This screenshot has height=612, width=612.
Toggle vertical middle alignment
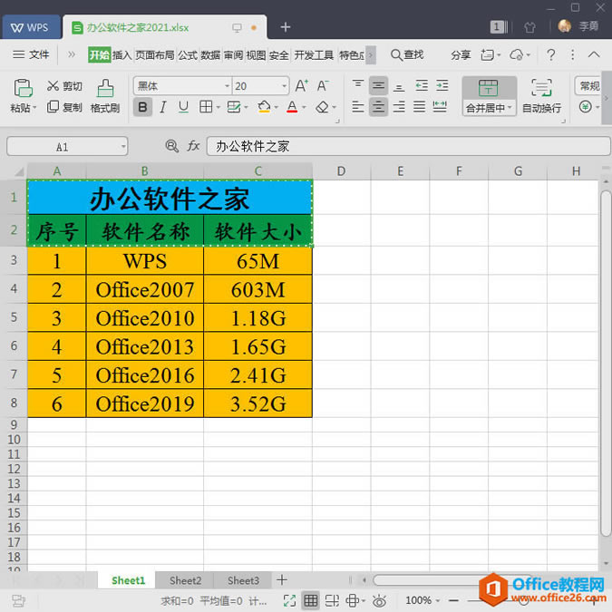tap(378, 85)
